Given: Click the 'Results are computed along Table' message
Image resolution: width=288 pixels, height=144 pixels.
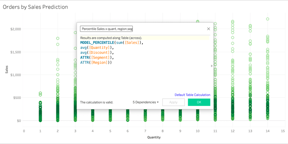Looking at the screenshot, I should click(111, 38).
